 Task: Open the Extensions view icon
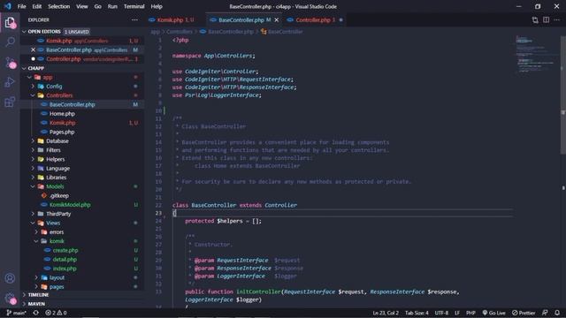(10, 102)
